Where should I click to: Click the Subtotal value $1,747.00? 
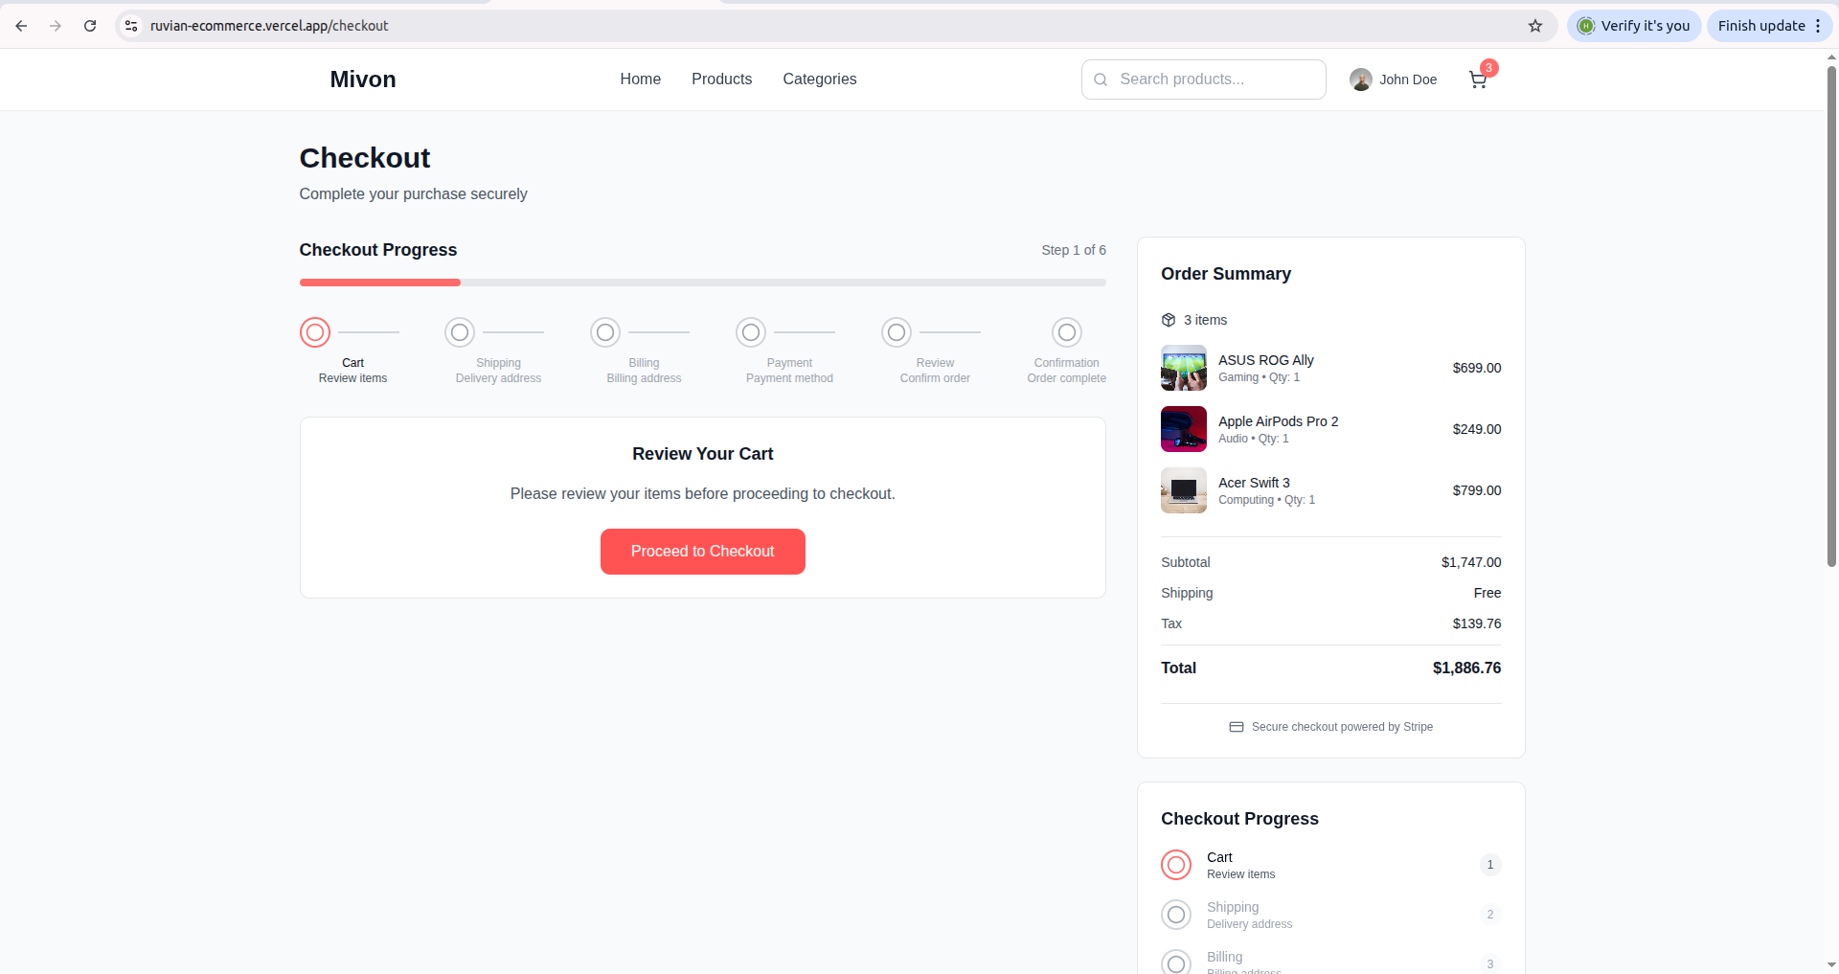(1471, 562)
